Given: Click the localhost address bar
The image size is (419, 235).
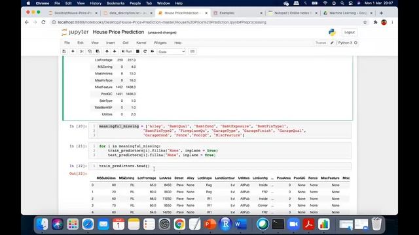Looking at the screenshot, I should (162, 22).
